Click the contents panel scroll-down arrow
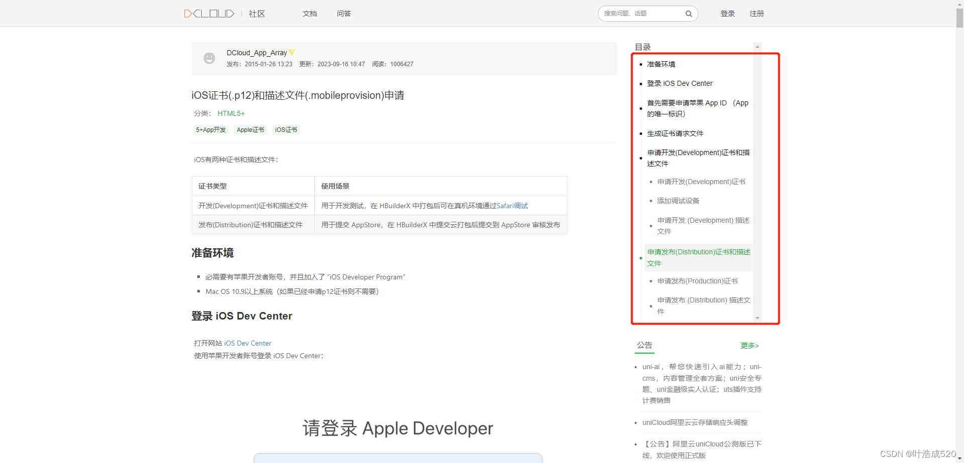Screen dimensions: 964x463 click(757, 318)
